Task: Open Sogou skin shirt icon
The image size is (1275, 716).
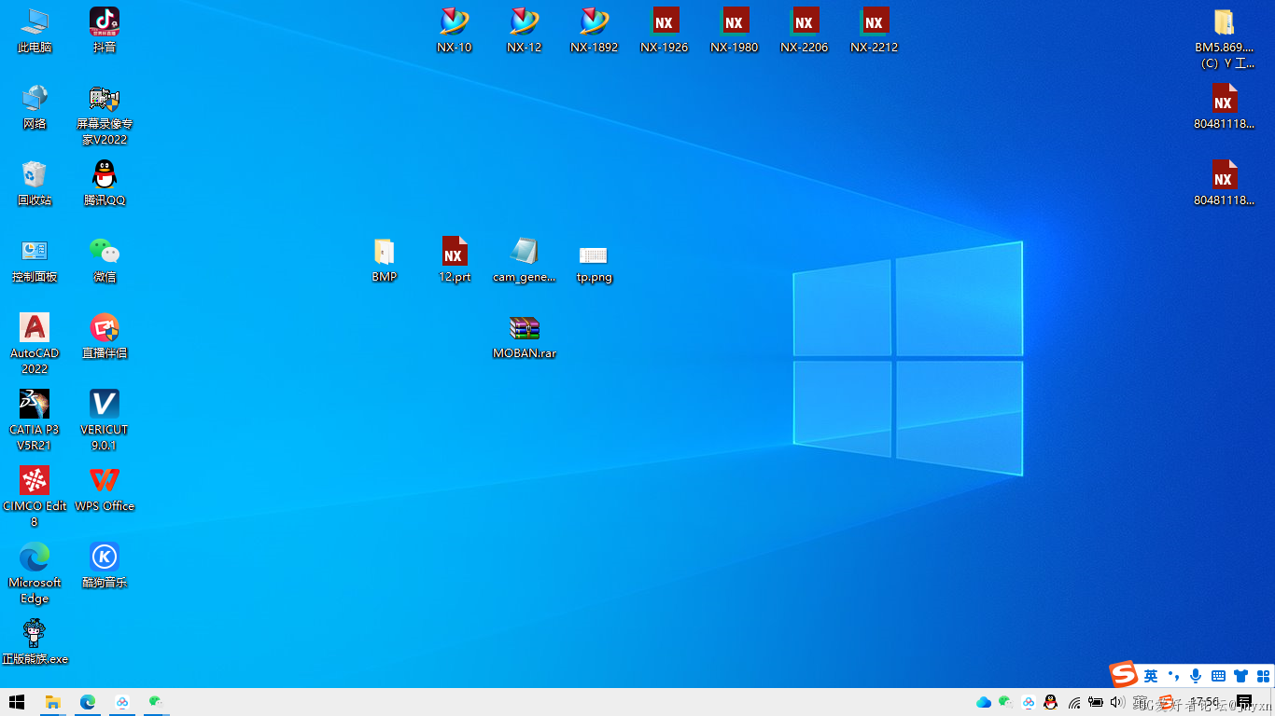Action: [x=1240, y=676]
